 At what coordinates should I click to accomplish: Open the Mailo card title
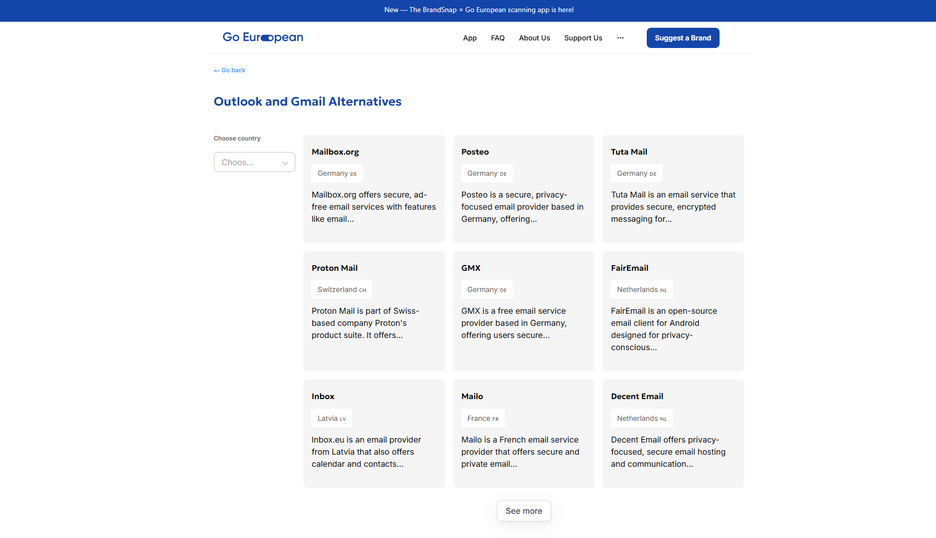472,396
